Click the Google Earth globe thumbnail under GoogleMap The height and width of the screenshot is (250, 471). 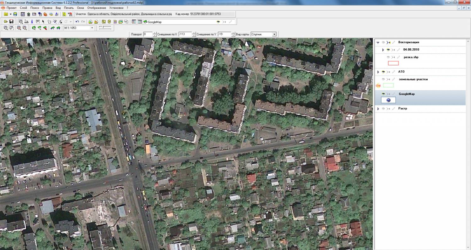[388, 100]
